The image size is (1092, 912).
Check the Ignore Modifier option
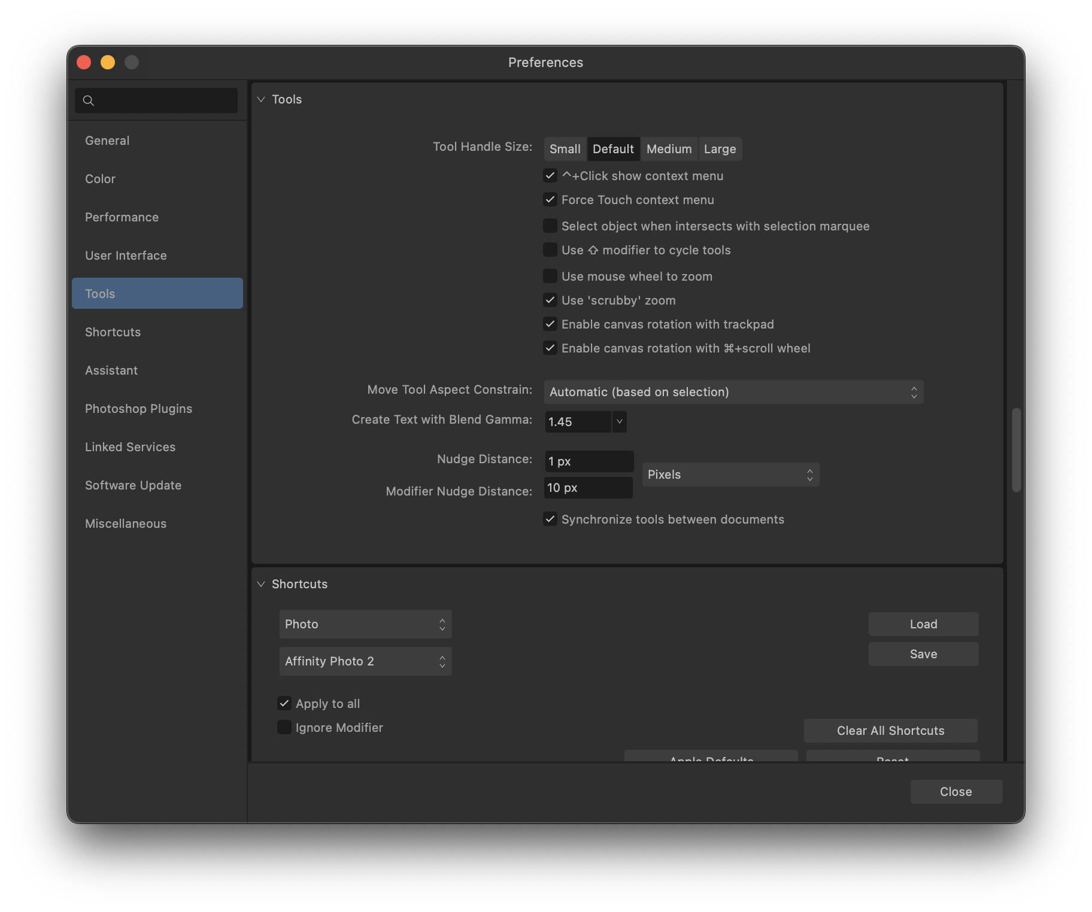pyautogui.click(x=284, y=727)
